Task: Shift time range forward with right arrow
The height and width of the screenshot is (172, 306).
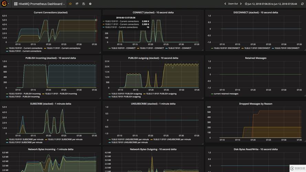Action: point(241,4)
